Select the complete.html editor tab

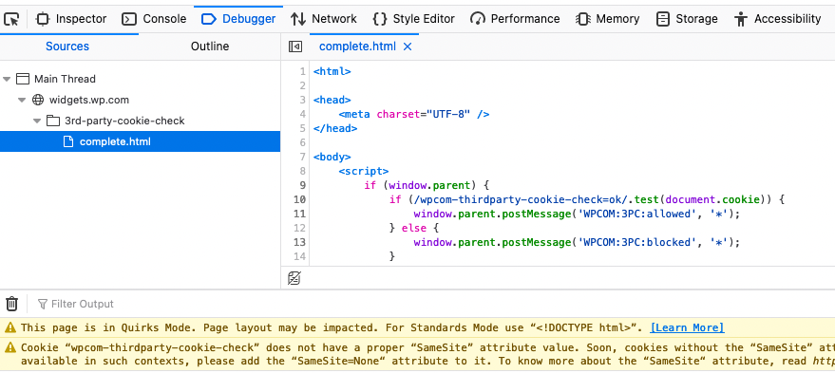357,47
